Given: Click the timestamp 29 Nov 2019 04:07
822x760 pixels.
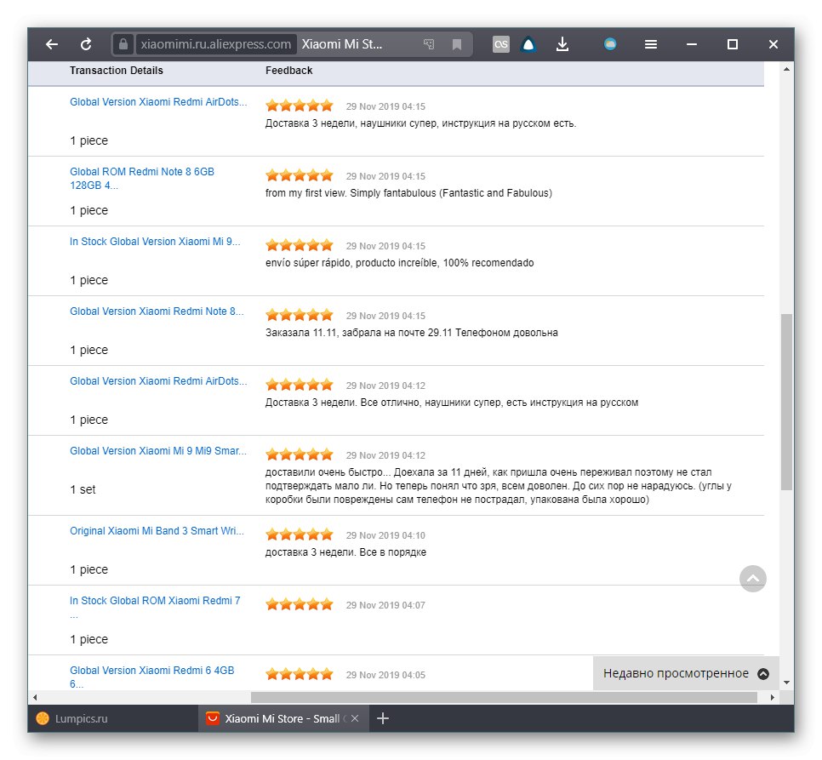Looking at the screenshot, I should click(x=385, y=605).
